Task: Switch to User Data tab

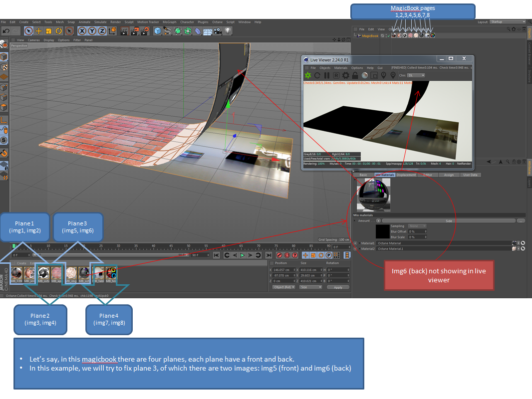Action: [x=470, y=175]
